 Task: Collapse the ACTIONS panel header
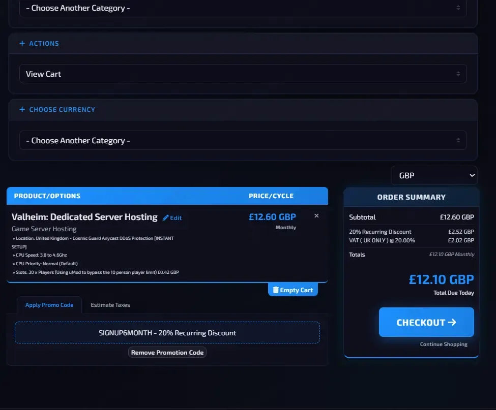coord(243,43)
